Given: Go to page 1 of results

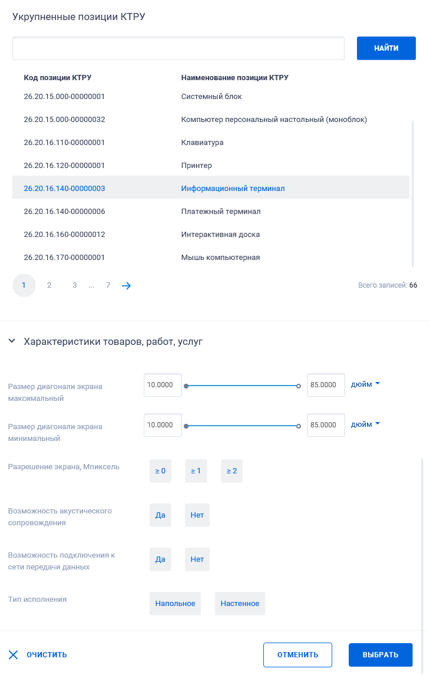Looking at the screenshot, I should point(24,285).
